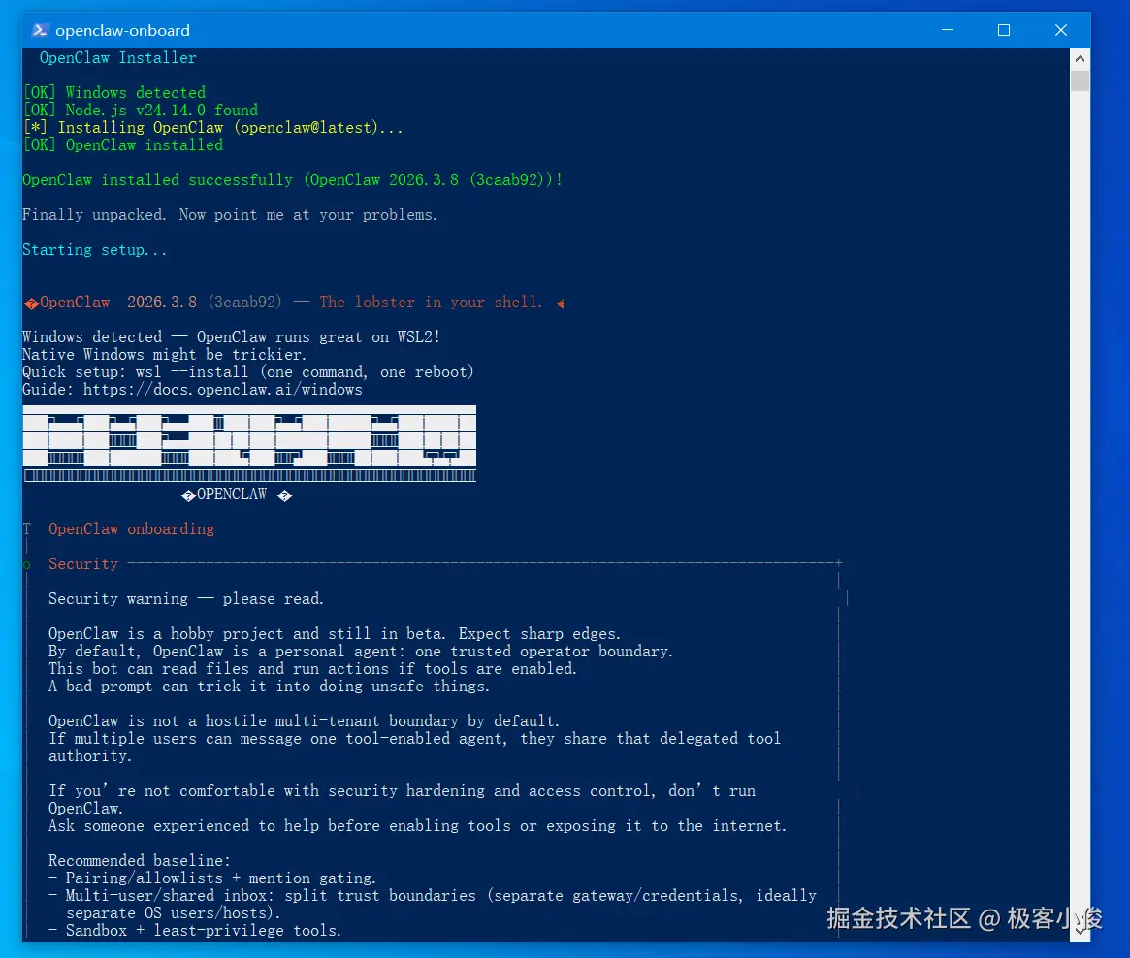Viewport: 1130px width, 958px height.
Task: Click the '[OK] Windows detected' line
Action: [113, 93]
